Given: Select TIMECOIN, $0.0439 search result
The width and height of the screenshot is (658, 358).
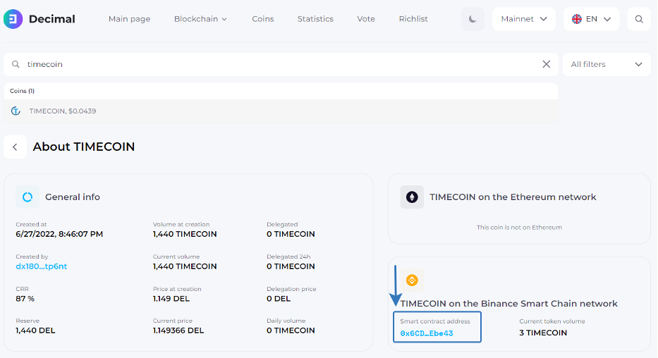Looking at the screenshot, I should pyautogui.click(x=63, y=111).
